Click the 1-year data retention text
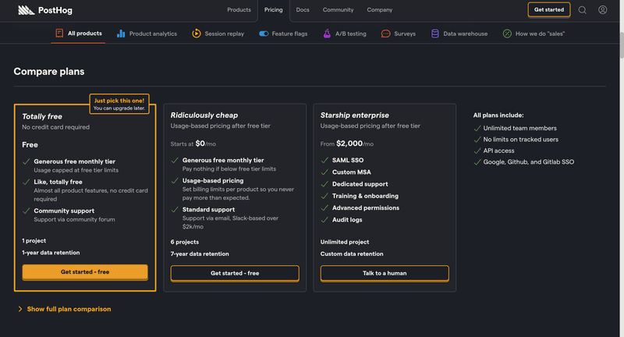This screenshot has height=337, width=624. [51, 253]
